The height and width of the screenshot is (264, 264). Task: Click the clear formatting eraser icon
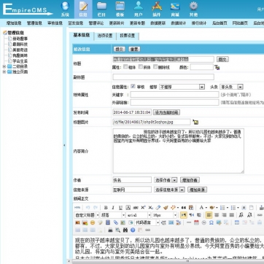pyautogui.click(x=158, y=208)
